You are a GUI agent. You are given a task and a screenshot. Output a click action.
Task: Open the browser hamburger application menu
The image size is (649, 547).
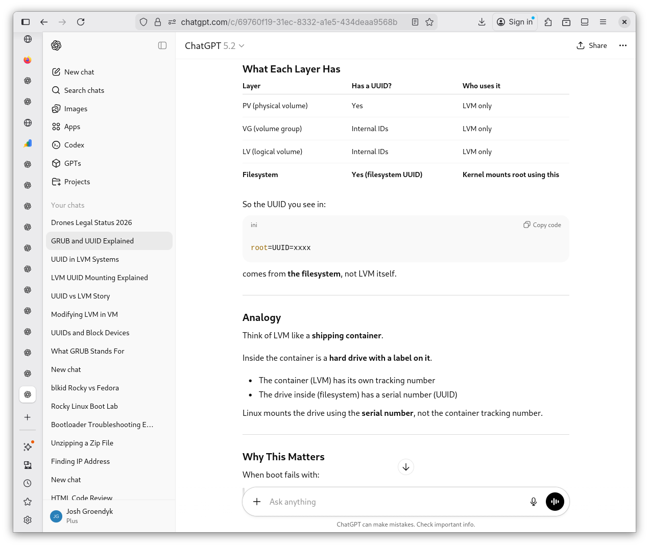[x=603, y=22]
